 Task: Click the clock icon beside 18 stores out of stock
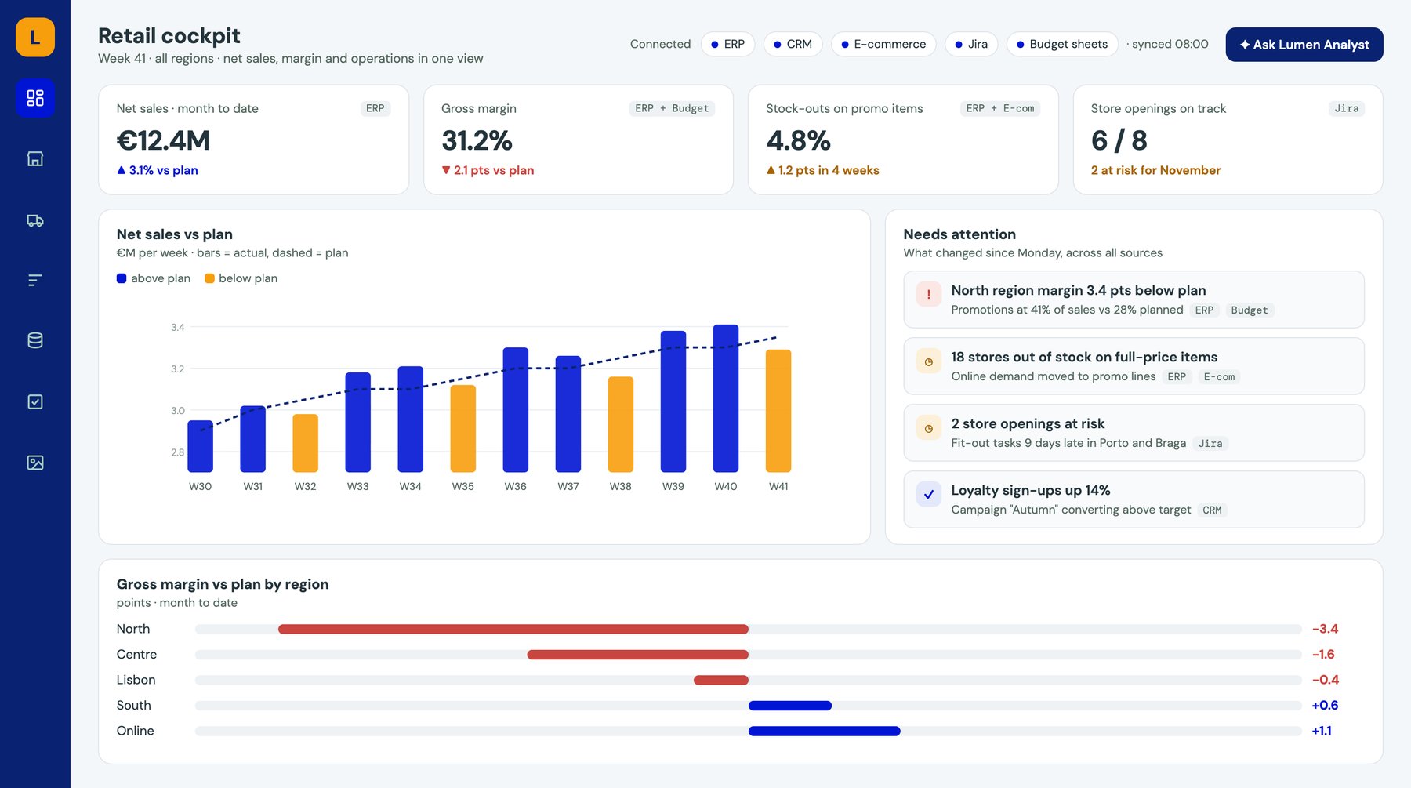(x=929, y=361)
